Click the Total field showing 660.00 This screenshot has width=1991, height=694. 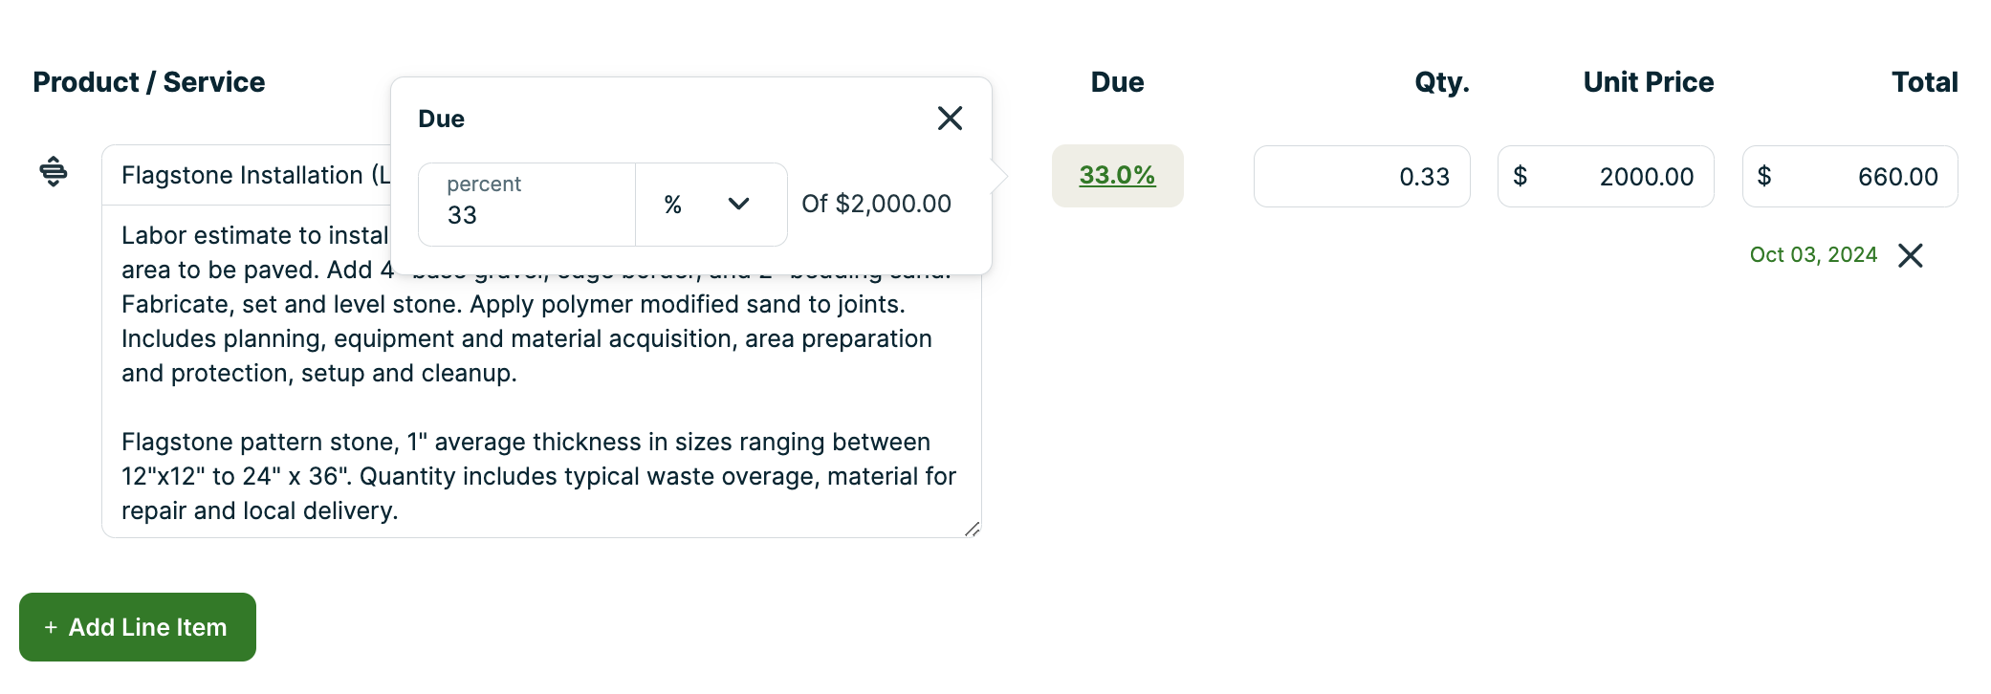click(x=1860, y=177)
